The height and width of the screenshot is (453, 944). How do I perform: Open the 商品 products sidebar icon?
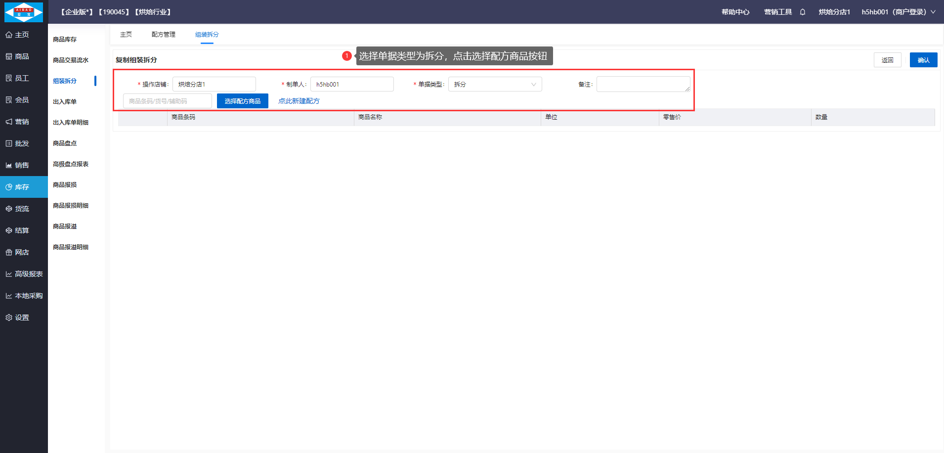(9, 57)
